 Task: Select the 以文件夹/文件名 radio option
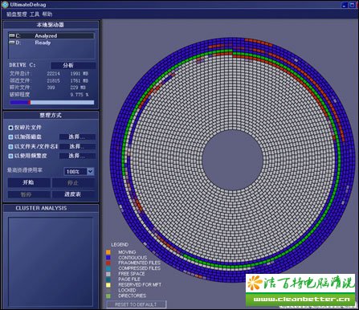pos(10,147)
